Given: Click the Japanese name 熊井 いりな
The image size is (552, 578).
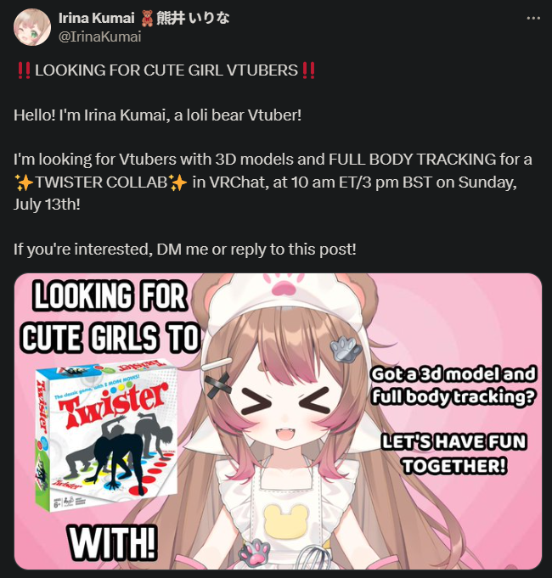Looking at the screenshot, I should click(x=193, y=18).
